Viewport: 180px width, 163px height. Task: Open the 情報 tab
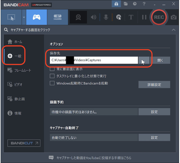(x=14, y=113)
